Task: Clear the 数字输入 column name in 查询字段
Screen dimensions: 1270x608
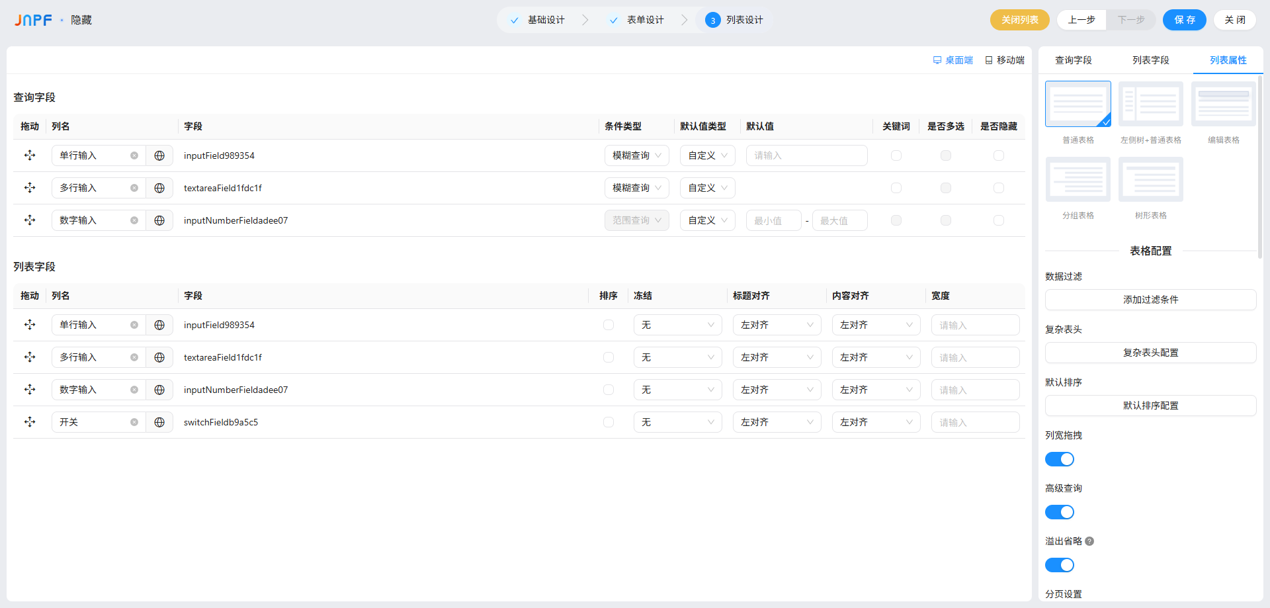Action: click(134, 220)
